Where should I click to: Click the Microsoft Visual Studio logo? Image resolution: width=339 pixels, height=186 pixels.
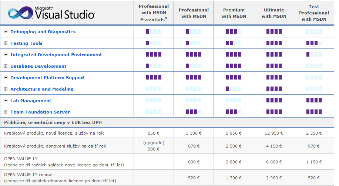[51, 13]
